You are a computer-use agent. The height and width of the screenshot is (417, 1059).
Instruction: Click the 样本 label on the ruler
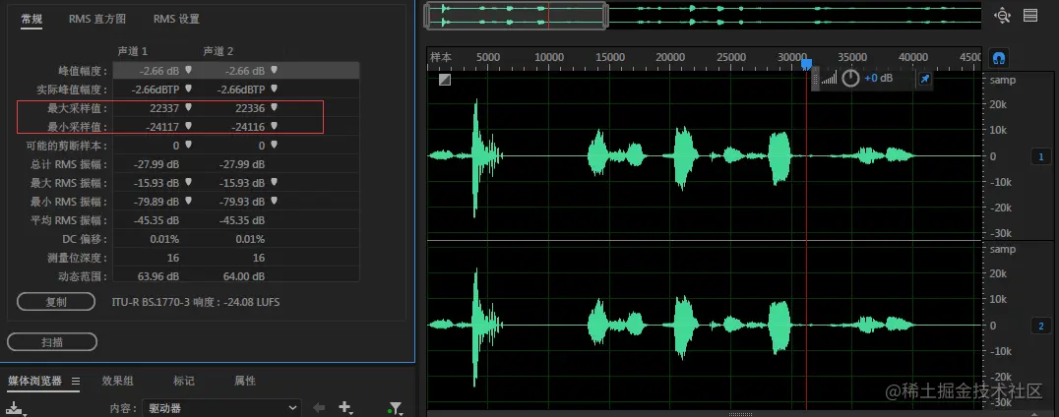[x=441, y=57]
